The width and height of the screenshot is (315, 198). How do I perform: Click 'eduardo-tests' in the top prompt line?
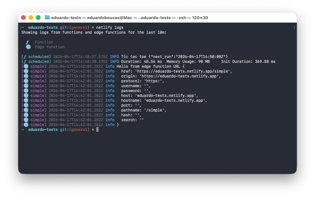(43, 28)
